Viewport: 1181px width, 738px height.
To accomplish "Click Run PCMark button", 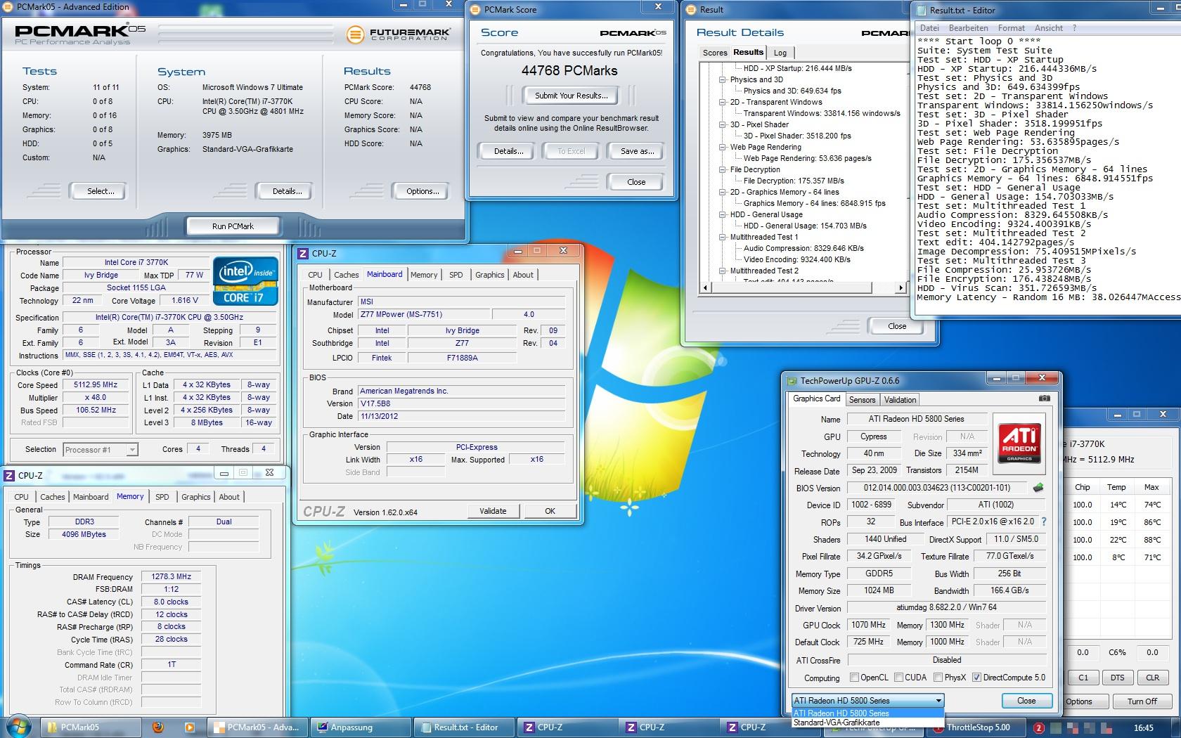I will pos(233,226).
